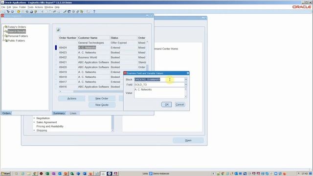Click the Find toolbar icon
Image resolution: width=313 pixels, height=176 pixels.
[x=8, y=12]
